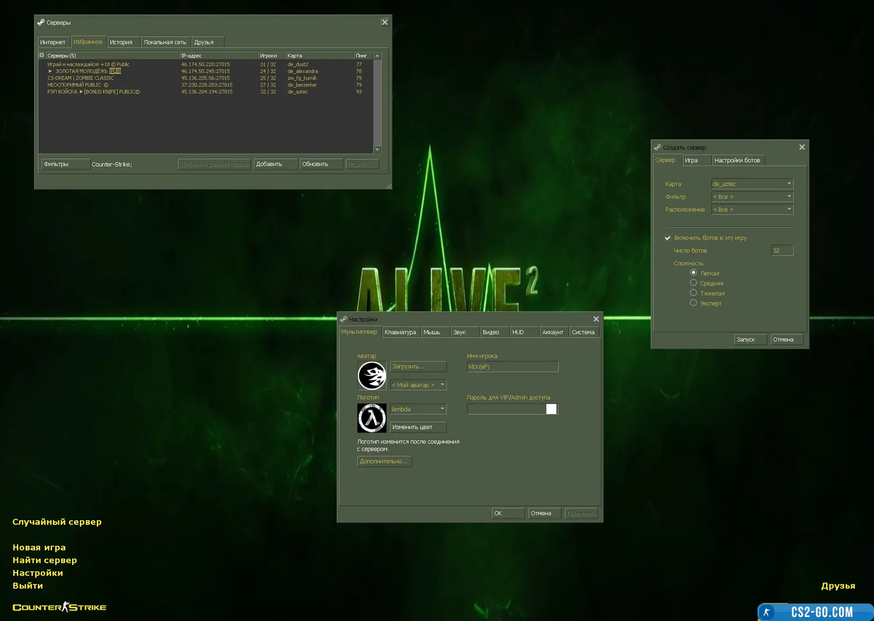
Task: Uncheck the Включить ботов в эту игру checkbox
Action: pos(668,238)
